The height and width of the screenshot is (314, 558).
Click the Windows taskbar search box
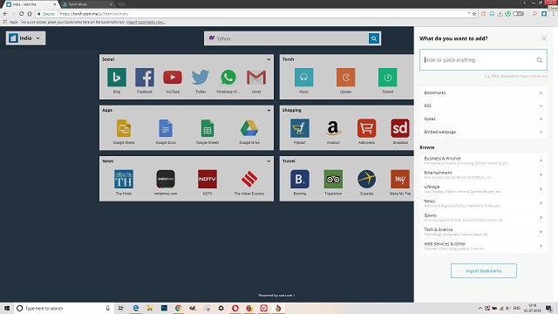[64, 308]
